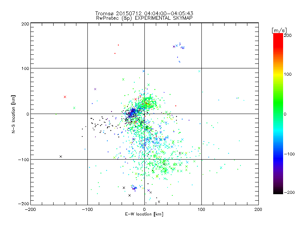
Task: Click the colorbar label '-200'
Action: pos(289,192)
